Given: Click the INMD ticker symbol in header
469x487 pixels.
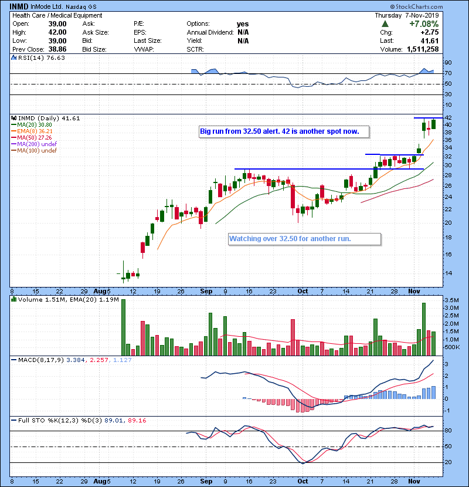Looking at the screenshot, I should (x=19, y=6).
